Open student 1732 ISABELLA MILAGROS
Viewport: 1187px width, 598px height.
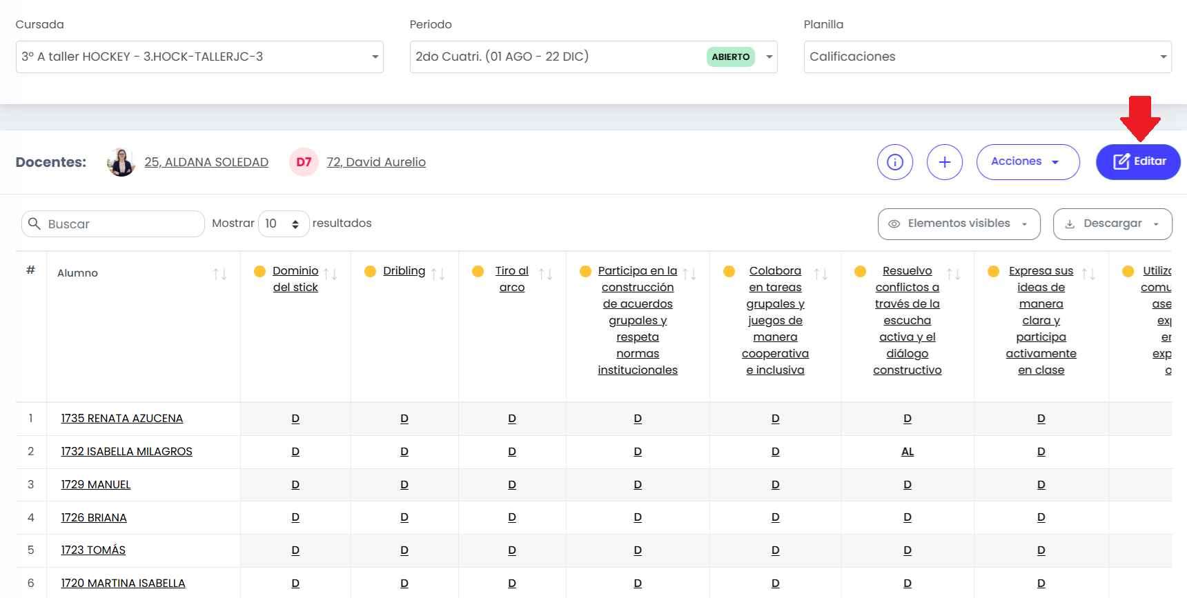point(127,452)
